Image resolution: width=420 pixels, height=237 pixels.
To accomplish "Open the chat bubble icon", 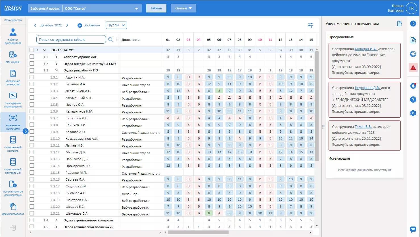I will tap(413, 229).
